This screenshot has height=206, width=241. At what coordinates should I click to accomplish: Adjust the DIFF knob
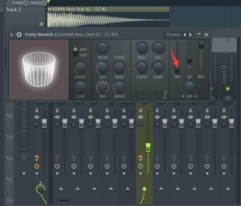pyautogui.click(x=103, y=87)
